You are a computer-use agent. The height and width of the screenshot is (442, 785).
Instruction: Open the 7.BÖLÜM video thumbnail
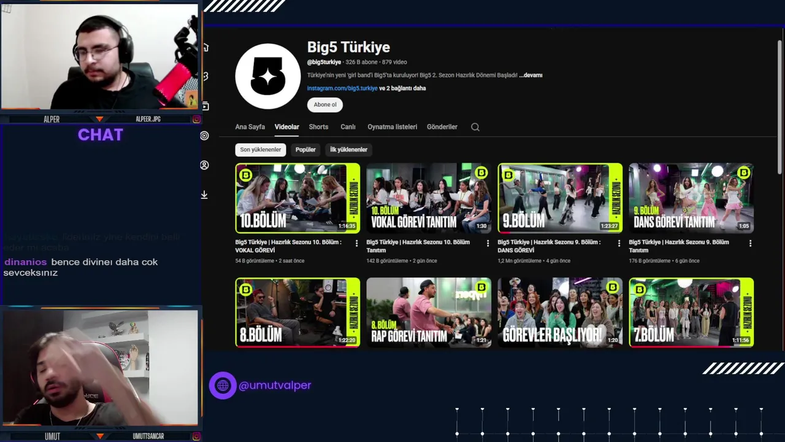[691, 312]
